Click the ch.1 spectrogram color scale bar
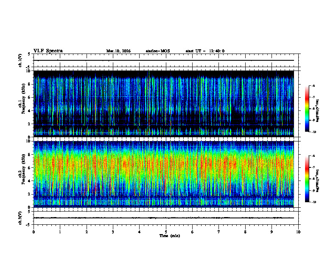The image size is (336, 260). tap(307, 109)
